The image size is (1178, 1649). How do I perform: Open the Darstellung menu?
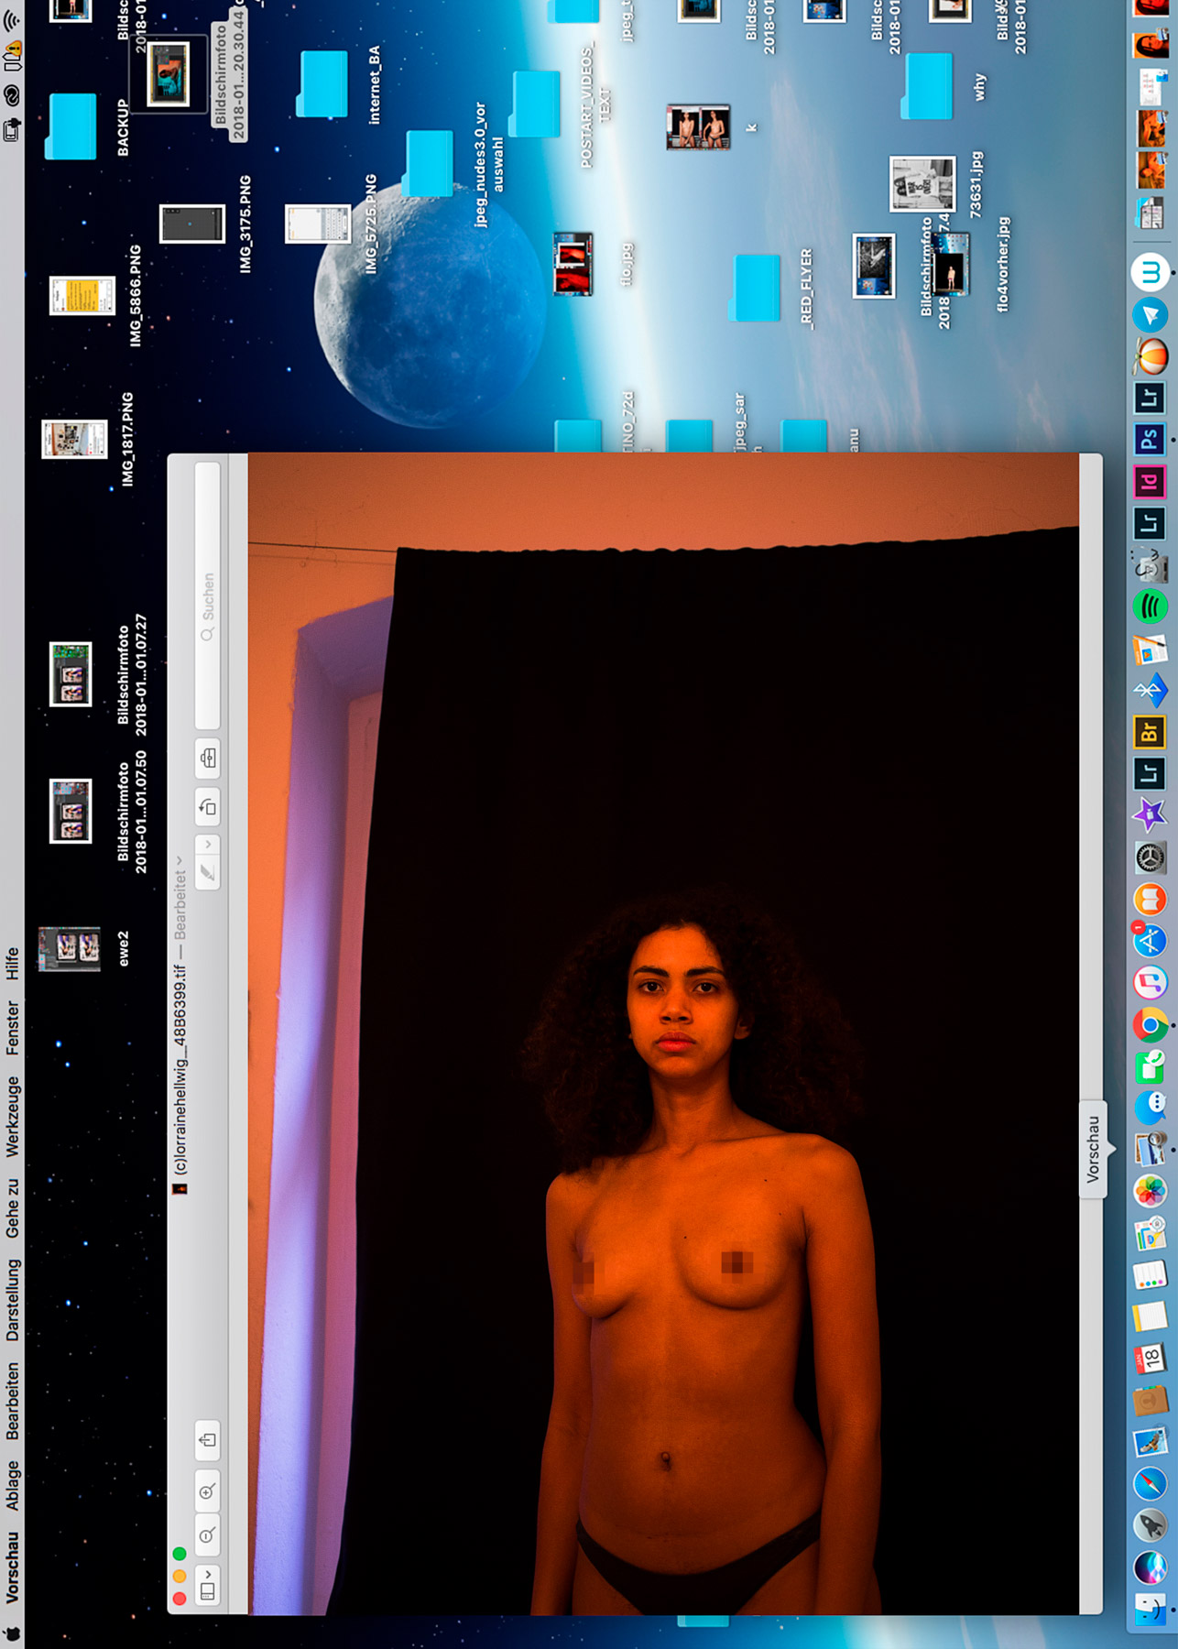(x=12, y=1299)
